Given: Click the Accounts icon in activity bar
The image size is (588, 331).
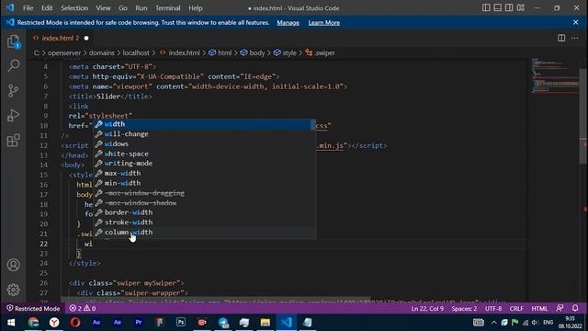Looking at the screenshot, I should click(14, 265).
